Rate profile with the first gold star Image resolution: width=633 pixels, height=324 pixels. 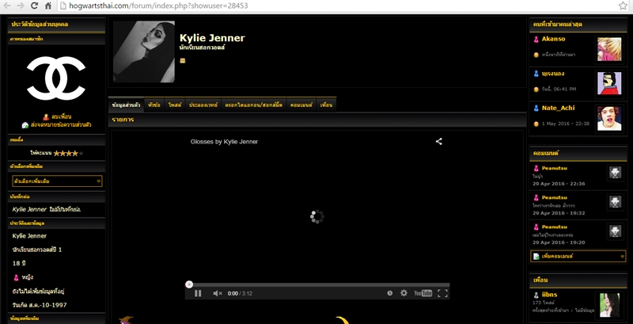tap(56, 154)
